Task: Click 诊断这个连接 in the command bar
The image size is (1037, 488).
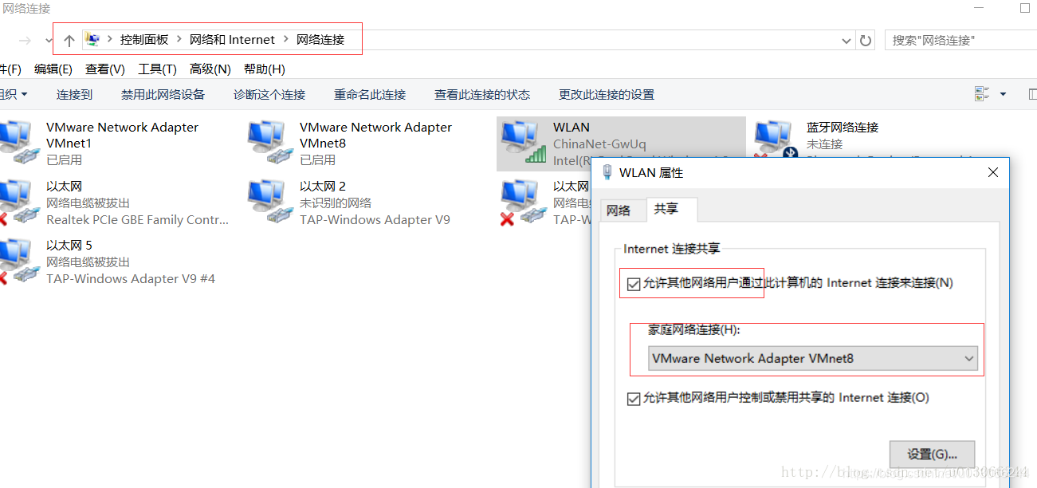Action: (x=269, y=94)
